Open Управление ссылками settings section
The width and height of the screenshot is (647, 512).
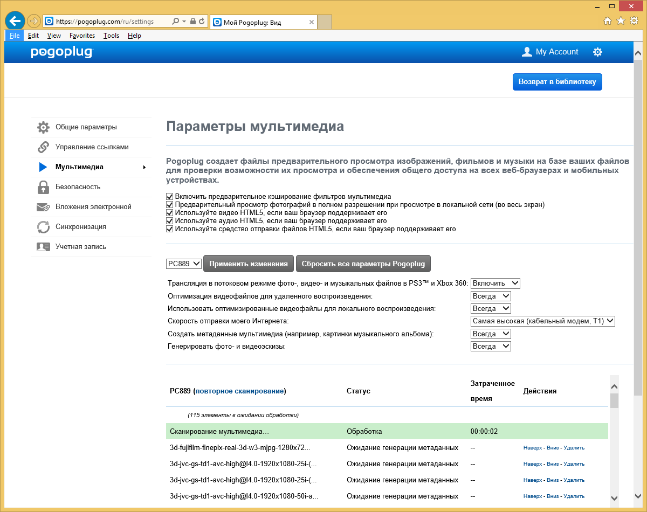coord(91,147)
